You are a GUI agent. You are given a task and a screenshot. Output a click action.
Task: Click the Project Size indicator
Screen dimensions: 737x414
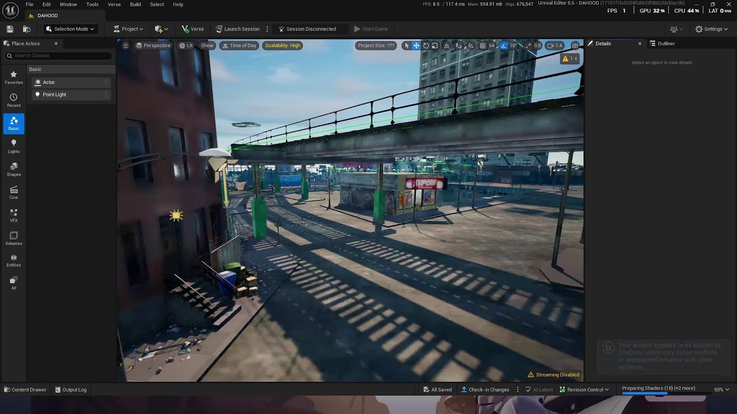click(376, 45)
